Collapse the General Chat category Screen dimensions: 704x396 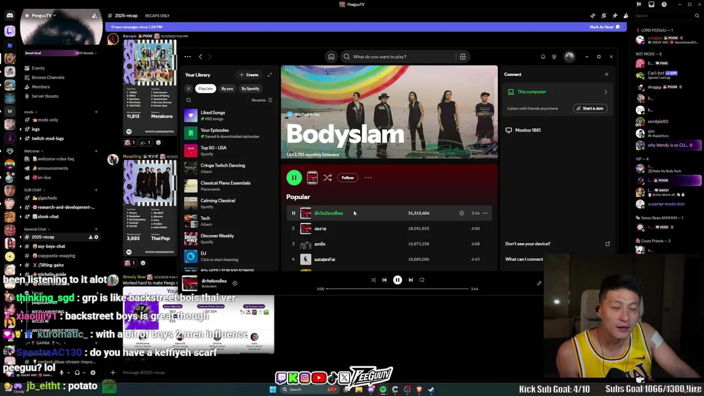[36, 229]
